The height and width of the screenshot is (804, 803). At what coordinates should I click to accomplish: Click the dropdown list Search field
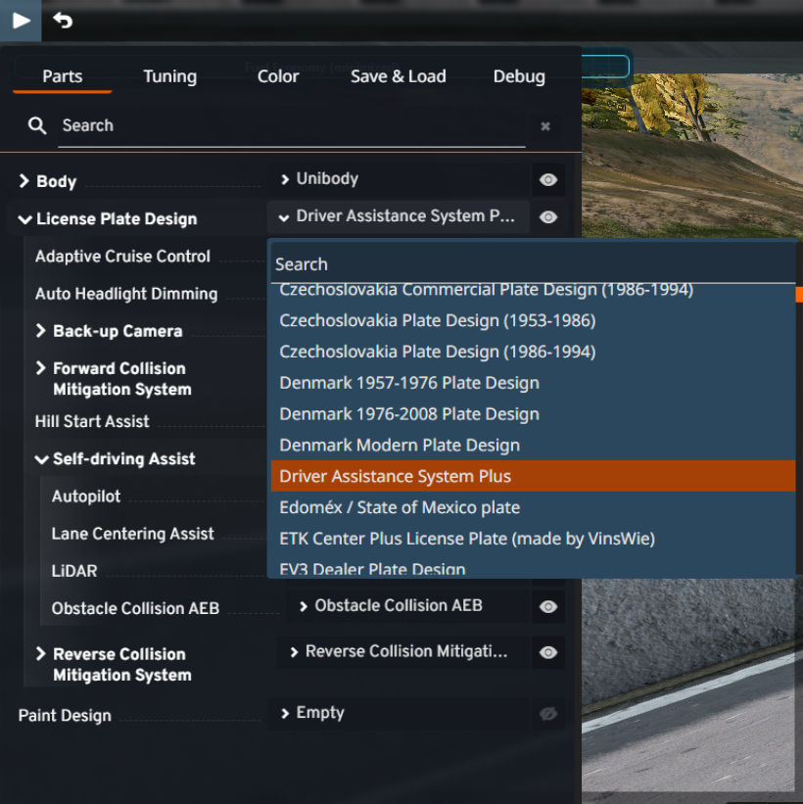(x=533, y=264)
